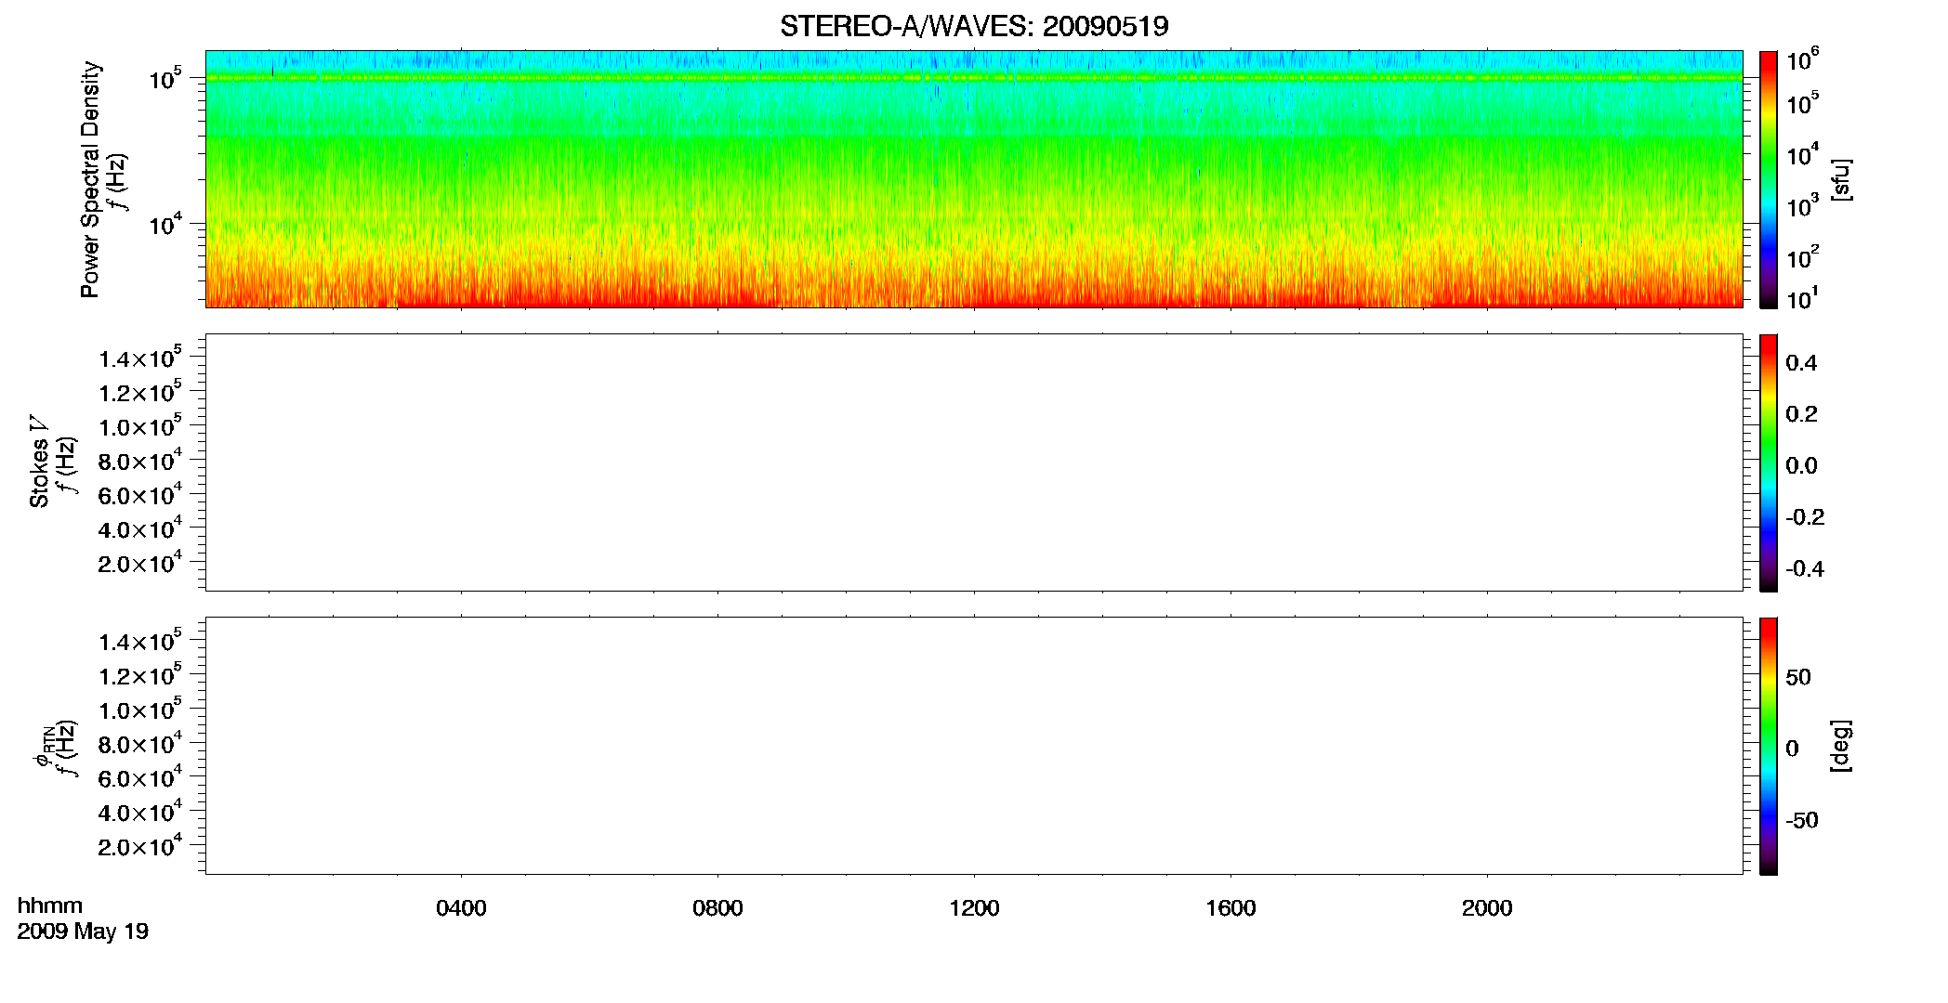This screenshot has height=1003, width=1948.
Task: Click the -0.2 label on Stokes color bar
Action: 1805,517
